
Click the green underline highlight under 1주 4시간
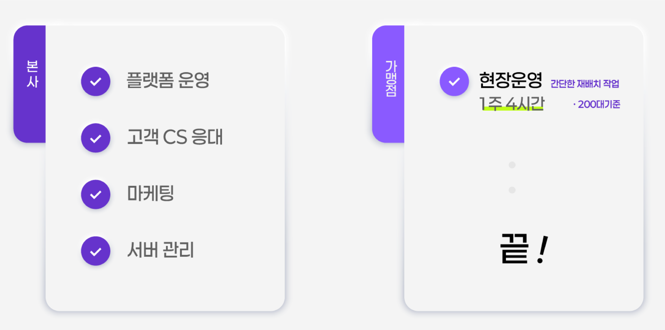click(x=513, y=109)
